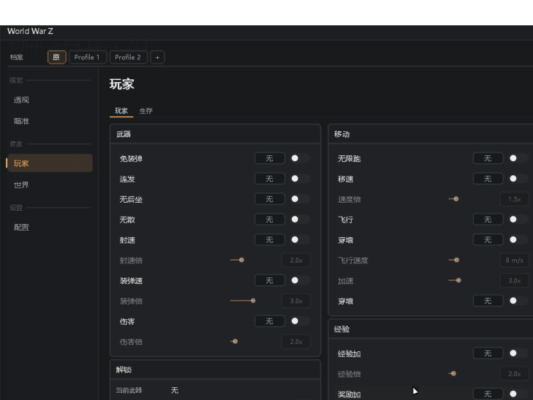Click the 无 keybind button for 移速
Image resolution: width=533 pixels, height=400 pixels.
488,179
